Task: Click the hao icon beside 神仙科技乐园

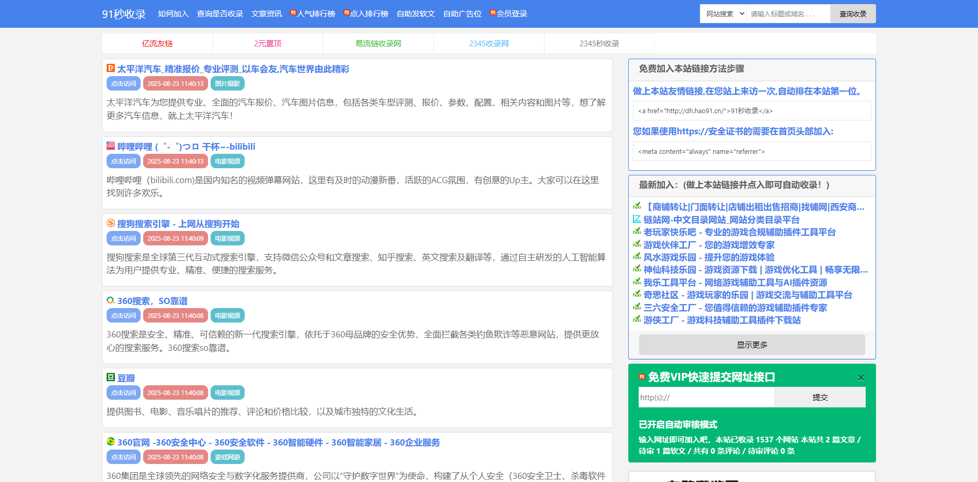Action: 637,269
